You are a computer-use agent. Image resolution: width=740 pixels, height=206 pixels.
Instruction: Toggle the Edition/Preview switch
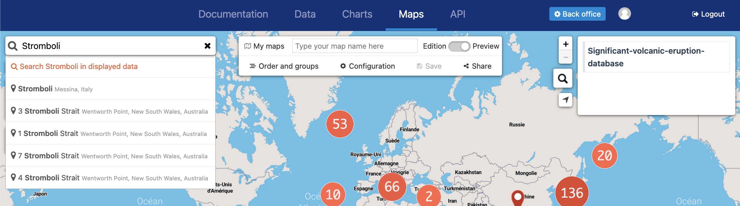459,46
